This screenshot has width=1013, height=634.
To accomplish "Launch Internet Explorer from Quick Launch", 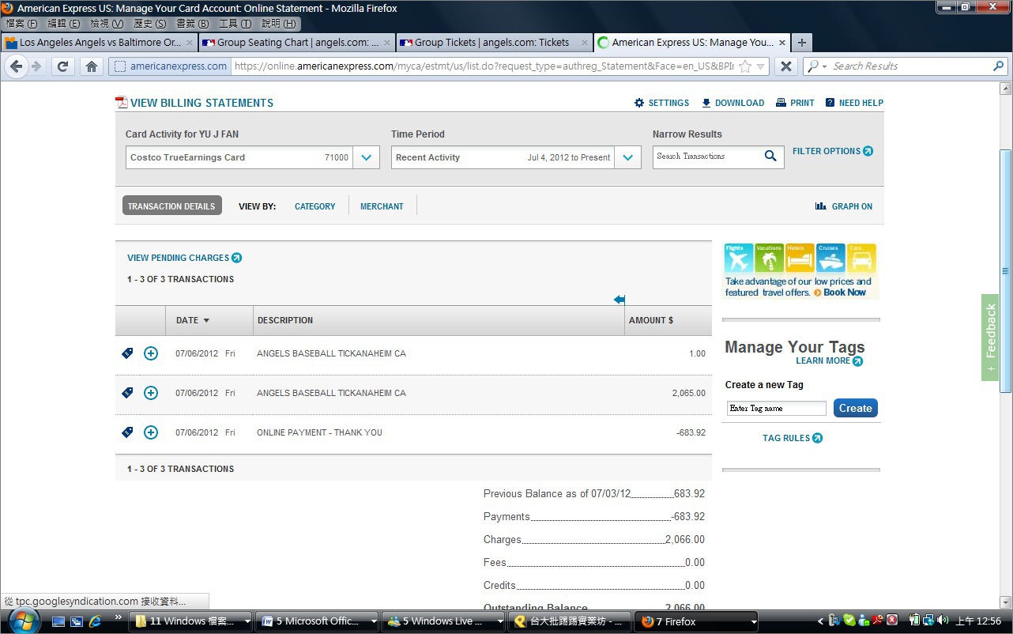I will click(x=96, y=621).
